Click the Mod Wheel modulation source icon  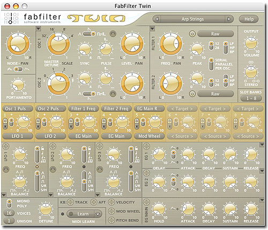[x=111, y=211]
